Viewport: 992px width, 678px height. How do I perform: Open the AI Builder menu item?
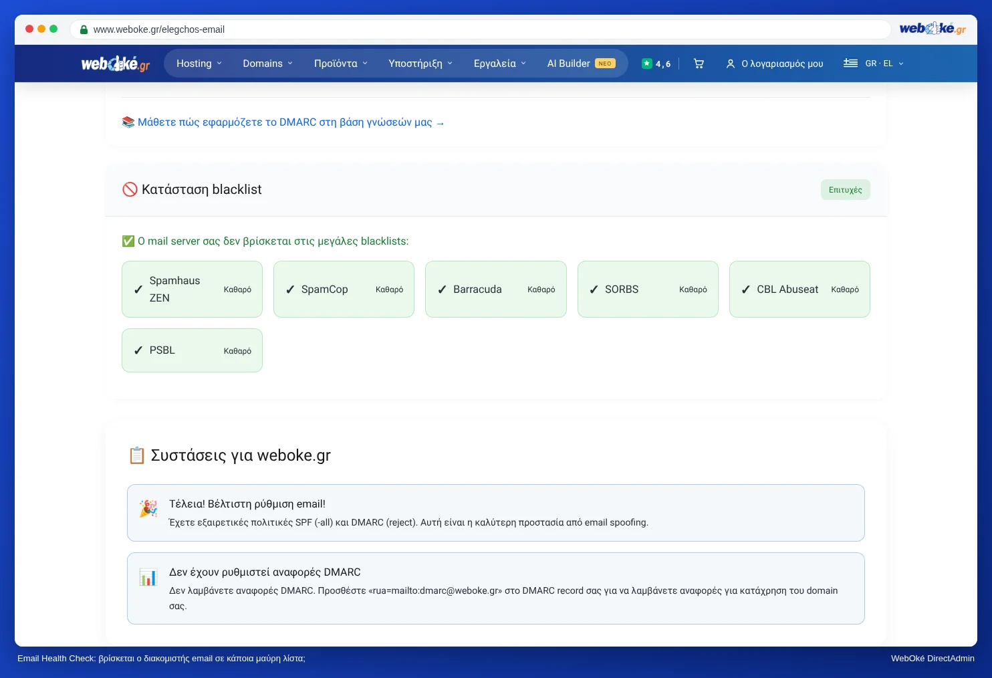(581, 64)
